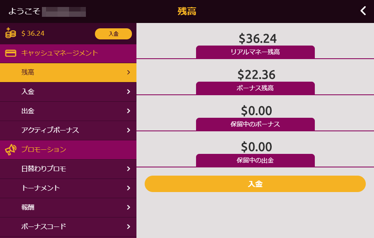Image resolution: width=374 pixels, height=238 pixels.
Task: Select the ボーナス残高 label tab
Action: 255,88
